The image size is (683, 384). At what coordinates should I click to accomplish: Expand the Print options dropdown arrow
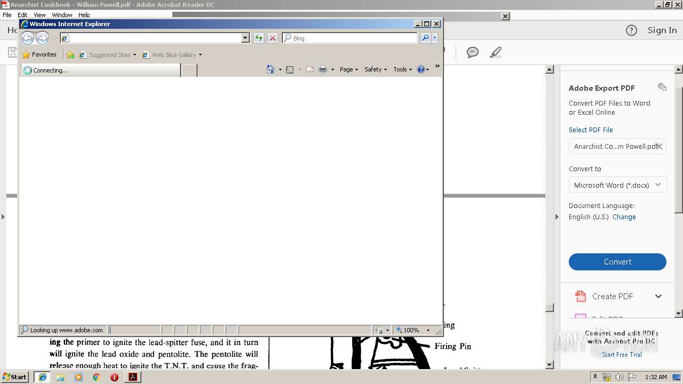pyautogui.click(x=332, y=69)
